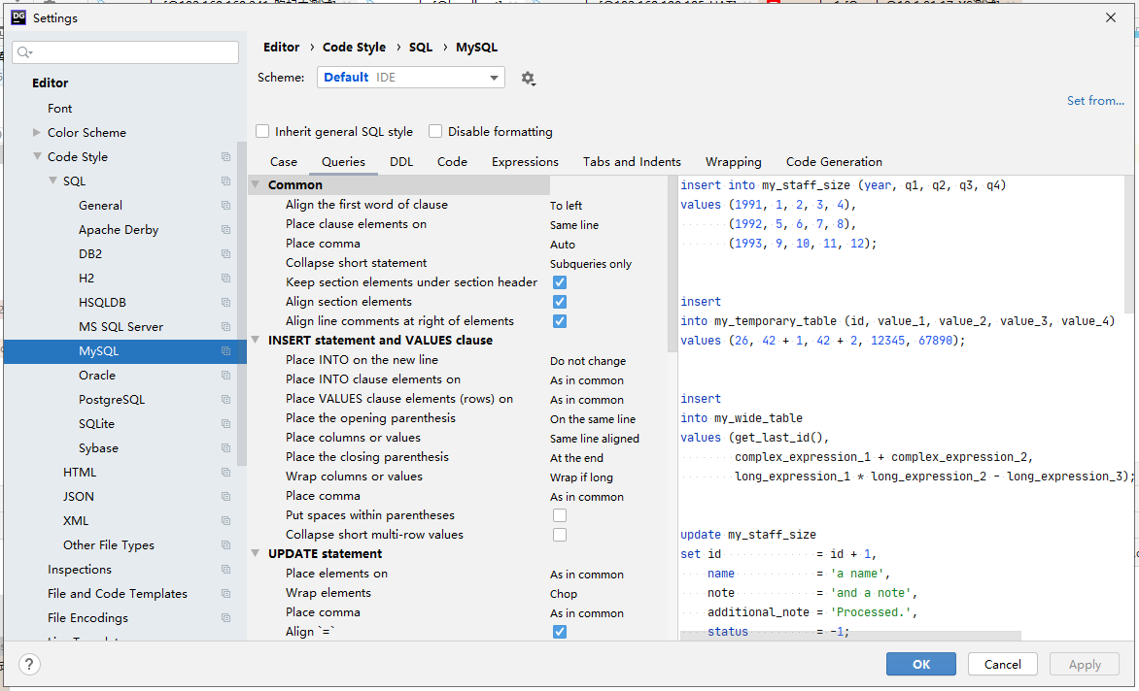Viewport: 1139px width, 691px height.
Task: Click Editor in the breadcrumb
Action: pos(281,48)
